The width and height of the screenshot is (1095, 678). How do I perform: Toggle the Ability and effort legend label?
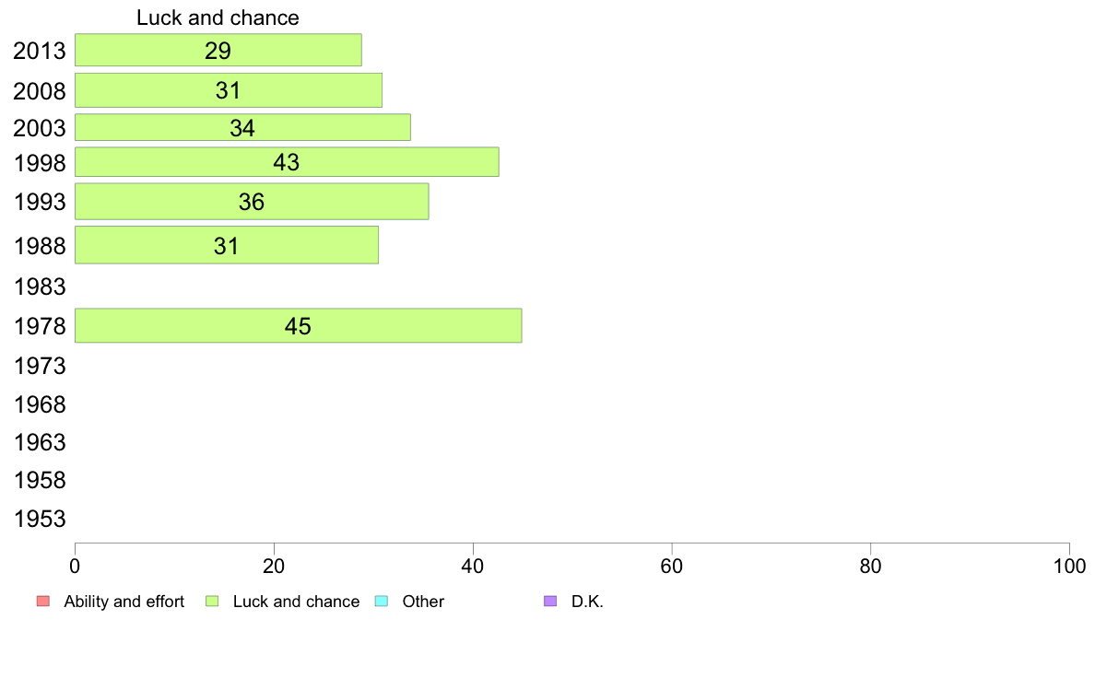click(x=124, y=602)
